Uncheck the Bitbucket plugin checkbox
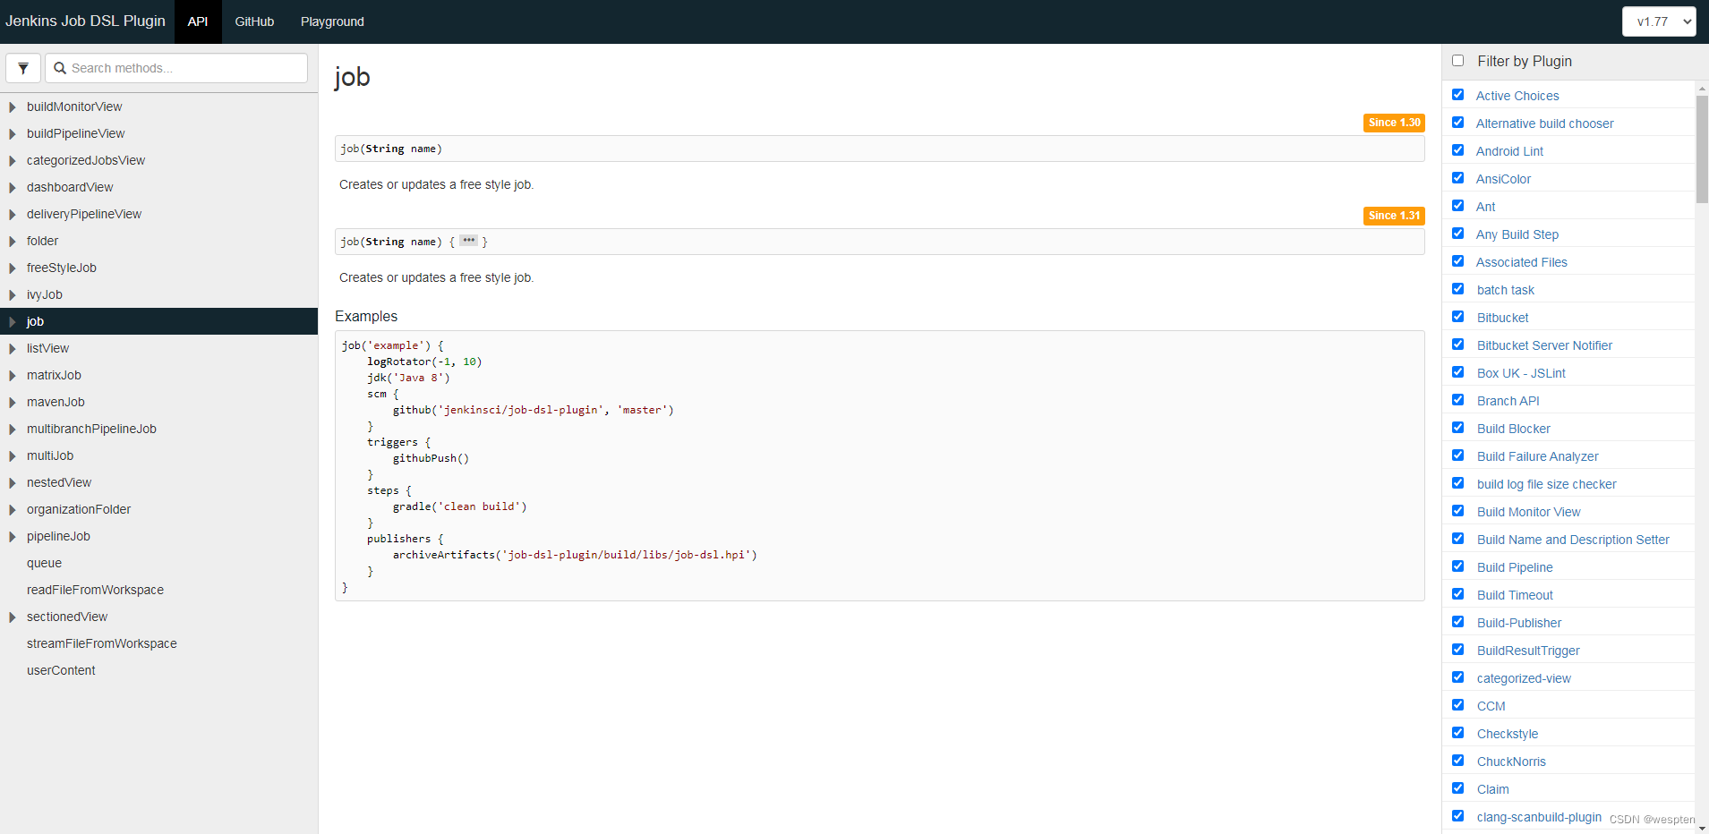This screenshot has height=834, width=1709. click(x=1457, y=317)
